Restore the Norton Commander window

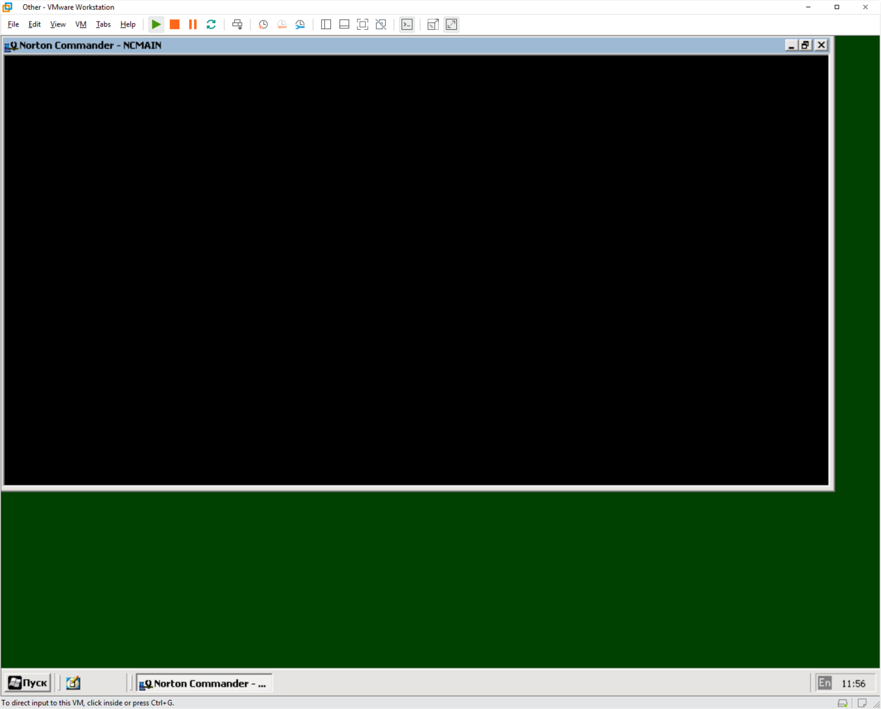(x=806, y=45)
